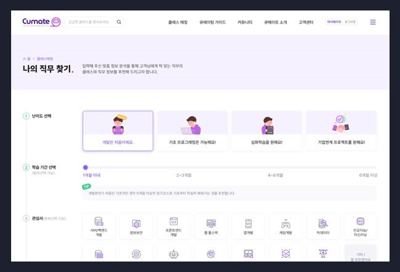This screenshot has width=400, height=272.
Task: Click the 마이페이지 button
Action: point(334,22)
